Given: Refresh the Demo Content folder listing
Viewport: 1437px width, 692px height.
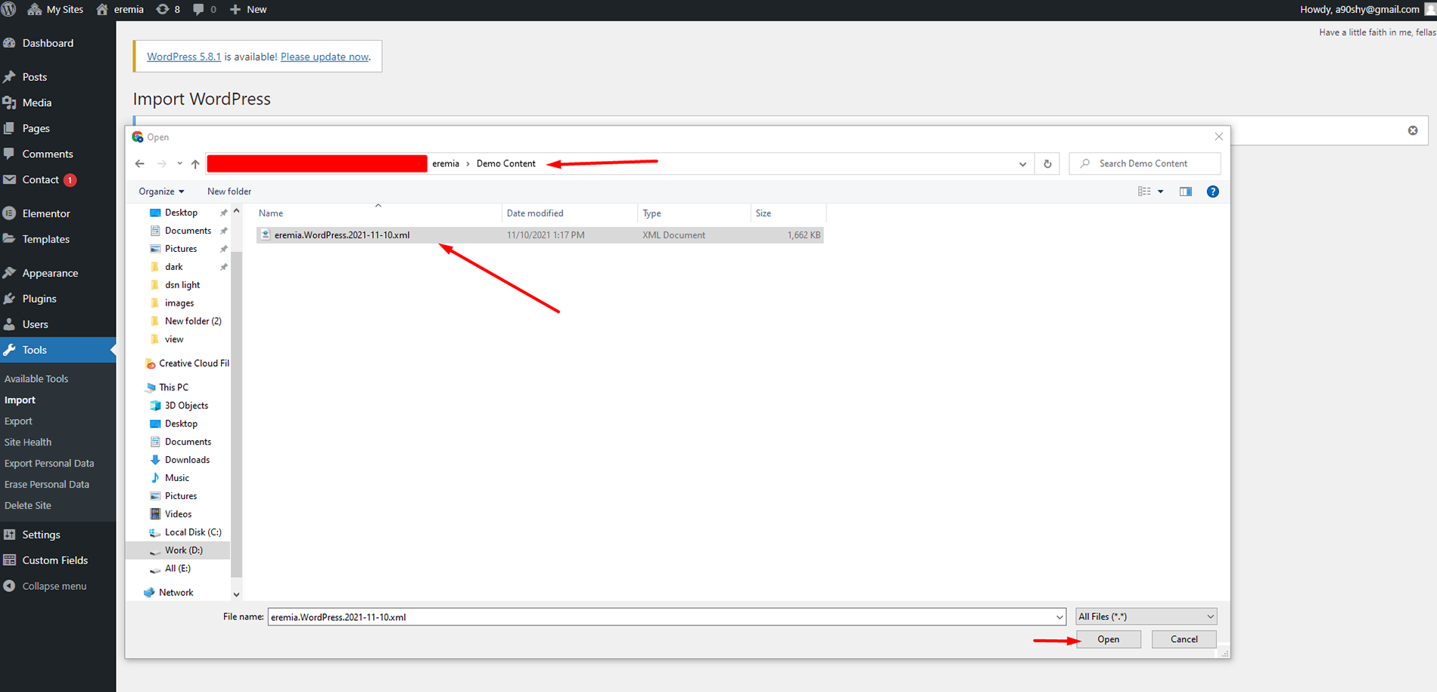Looking at the screenshot, I should click(1047, 163).
